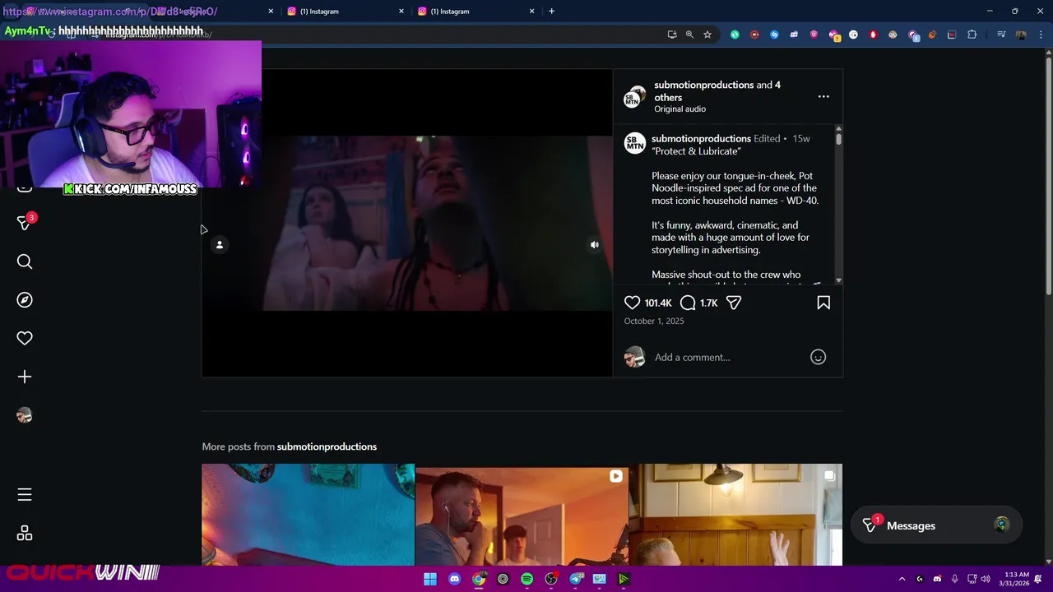1053x592 pixels.
Task: View the 101.4K likes count
Action: (658, 303)
